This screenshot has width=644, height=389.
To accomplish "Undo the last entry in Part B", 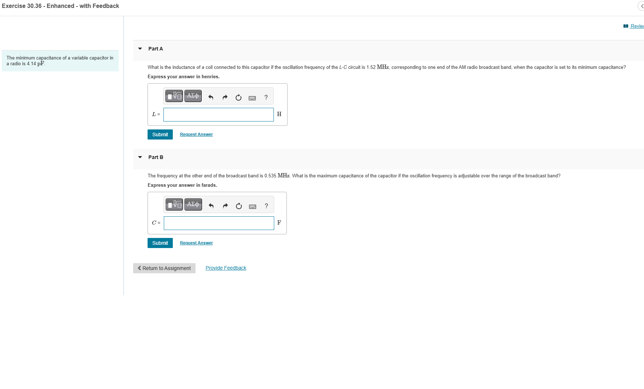I will pyautogui.click(x=211, y=206).
